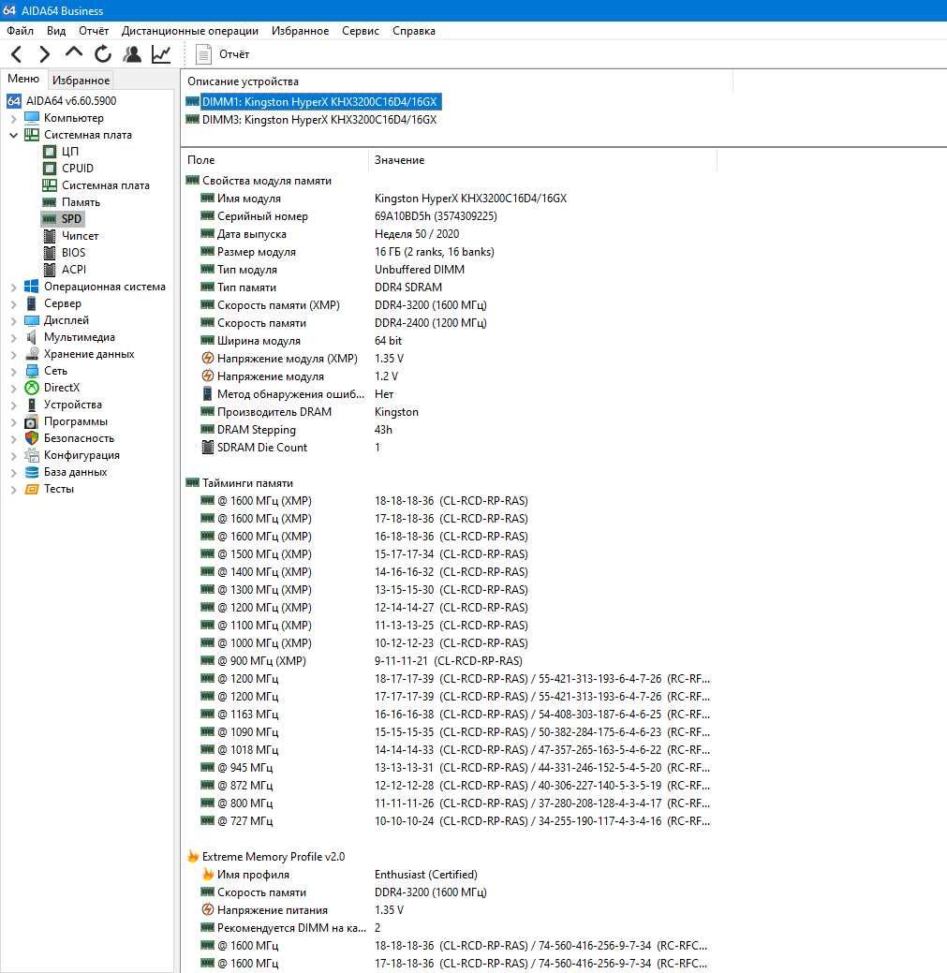This screenshot has height=973, width=947.
Task: Select the Напряжение модуля (XMP) row
Action: coord(303,359)
